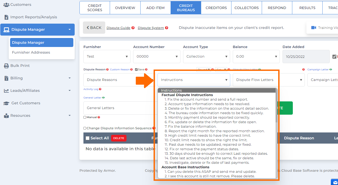Viewport: 338px width, 185px height.
Task: Open the Dispute Reasons dropdown
Action: [119, 80]
